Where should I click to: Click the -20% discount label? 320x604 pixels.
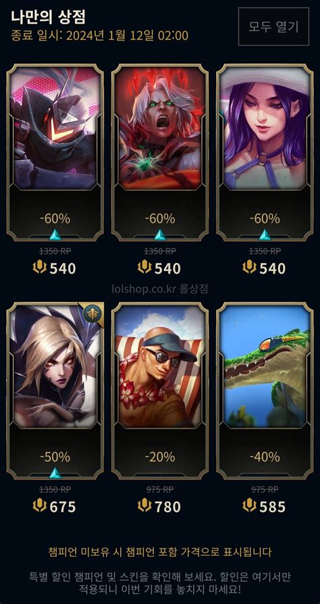click(x=160, y=457)
